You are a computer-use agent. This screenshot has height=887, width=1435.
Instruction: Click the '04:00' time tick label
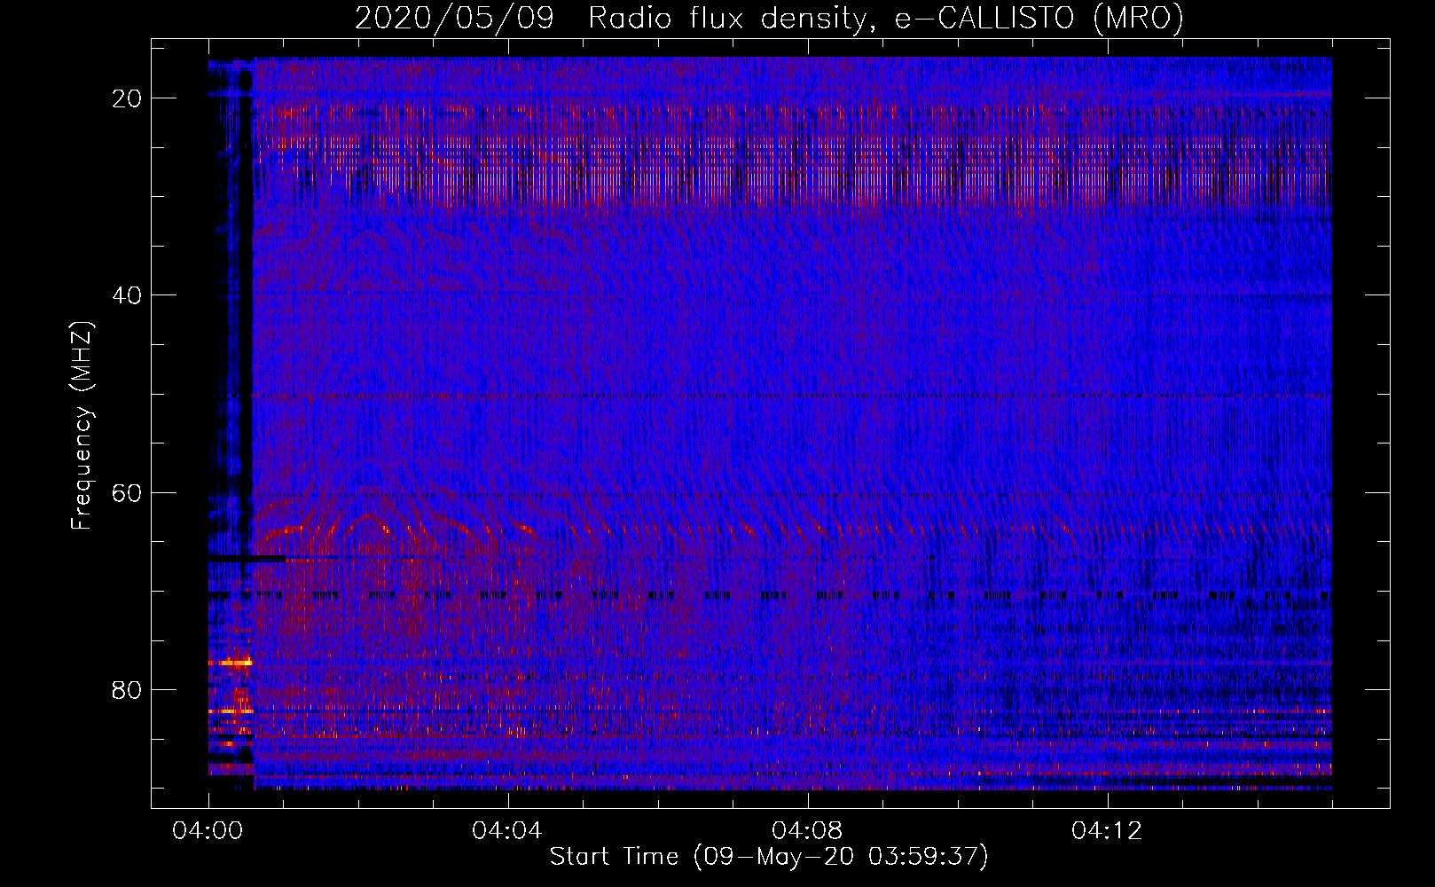[208, 831]
